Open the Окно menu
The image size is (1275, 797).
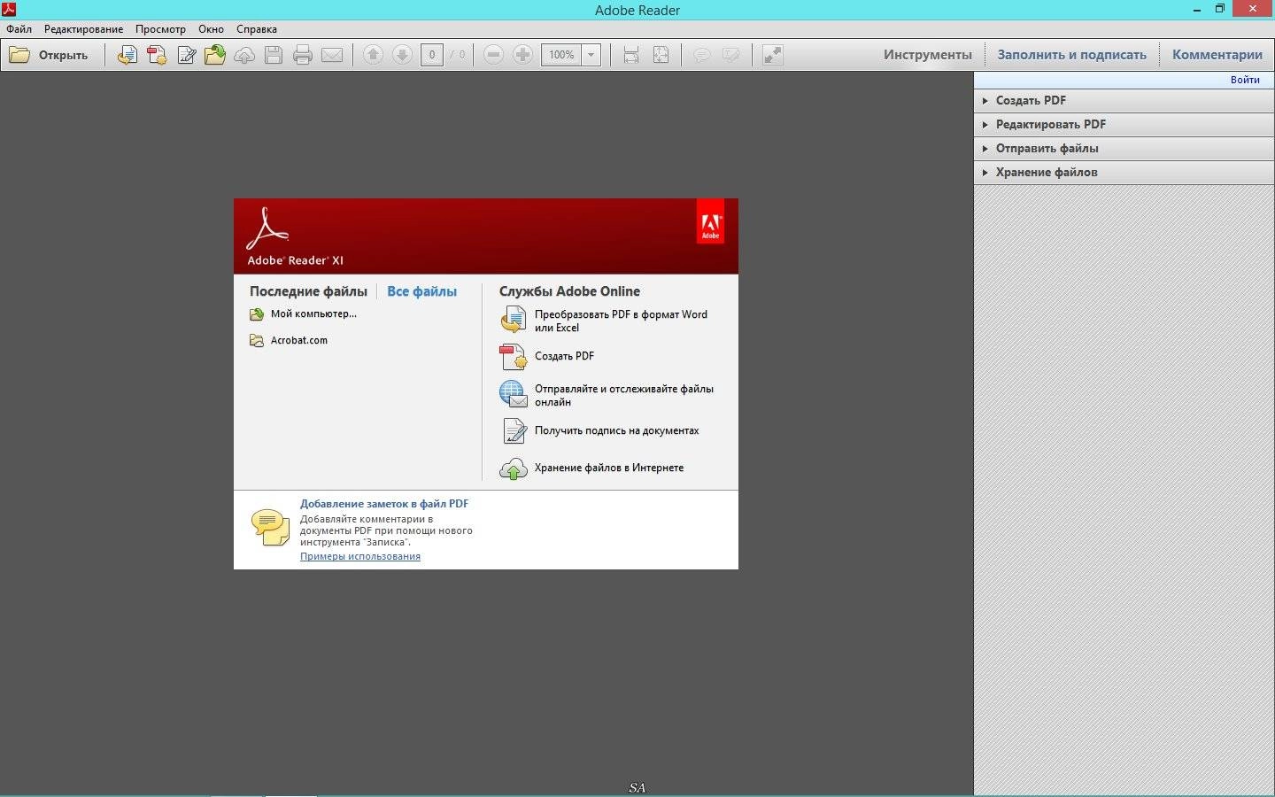211,29
